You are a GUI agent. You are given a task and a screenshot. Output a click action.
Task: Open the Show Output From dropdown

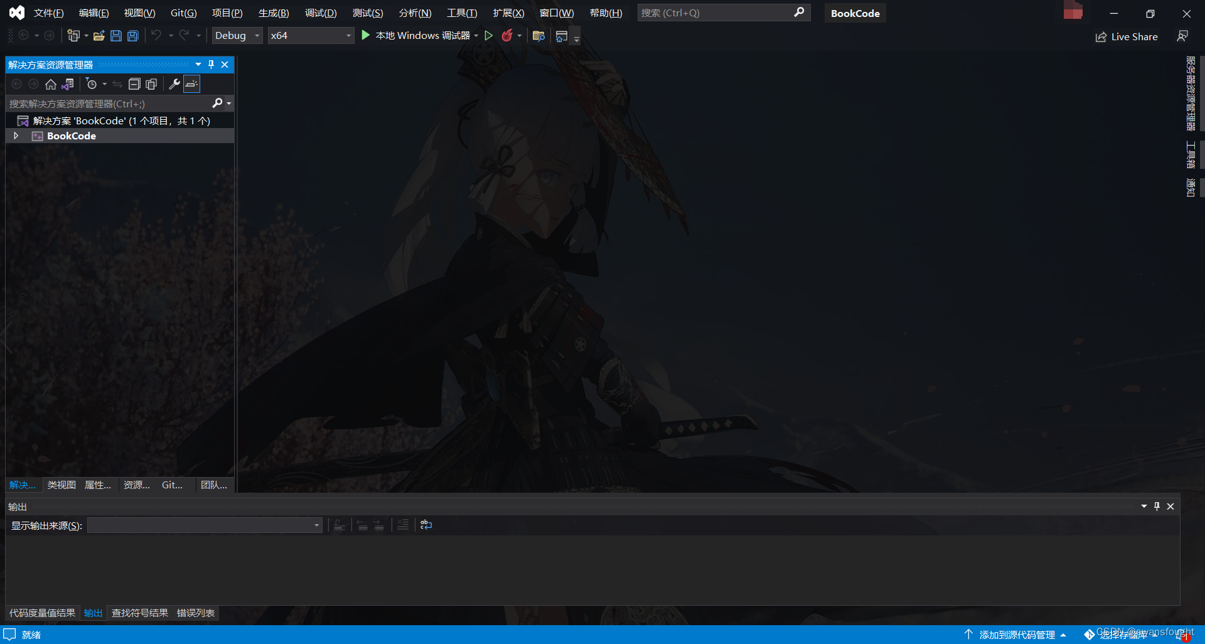pyautogui.click(x=205, y=525)
